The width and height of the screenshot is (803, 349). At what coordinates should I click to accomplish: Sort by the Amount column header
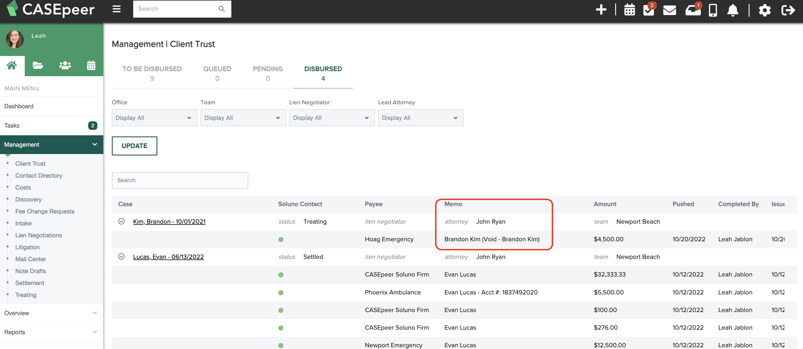tap(605, 204)
